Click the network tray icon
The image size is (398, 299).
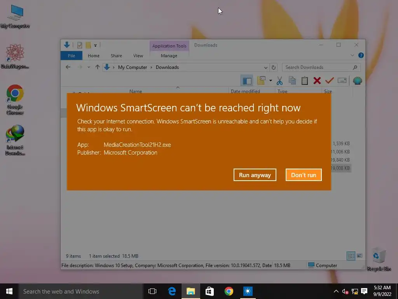[354, 291]
